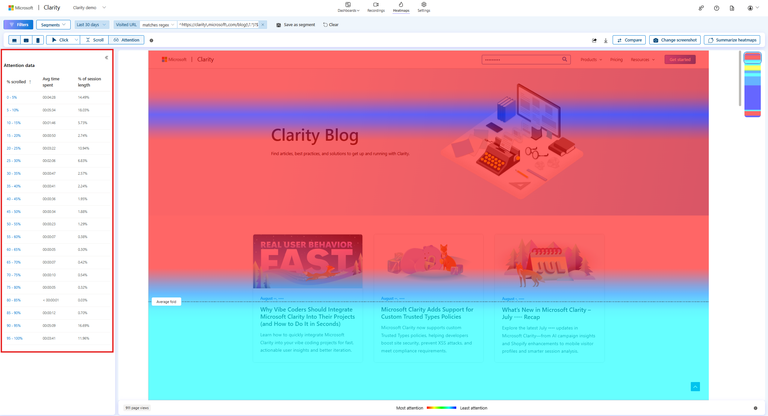This screenshot has width=768, height=416.
Task: Collapse the Attention data panel
Action: [x=107, y=57]
